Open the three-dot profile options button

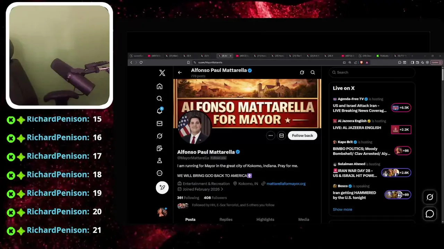coord(271,136)
